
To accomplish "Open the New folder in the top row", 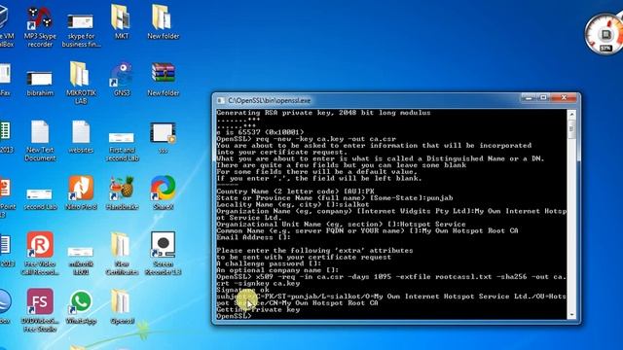I will pos(163,22).
